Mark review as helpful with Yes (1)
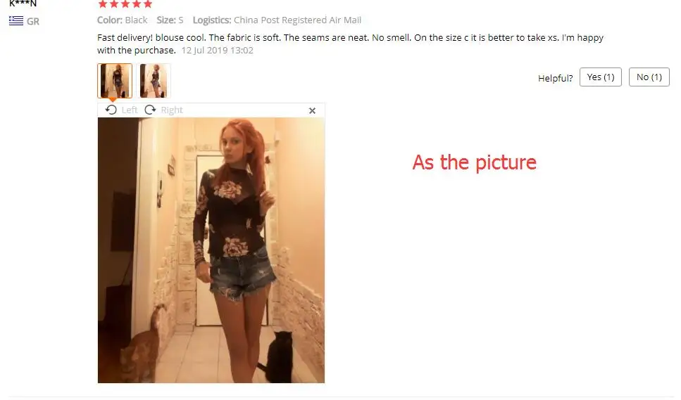The height and width of the screenshot is (400, 681). (600, 77)
